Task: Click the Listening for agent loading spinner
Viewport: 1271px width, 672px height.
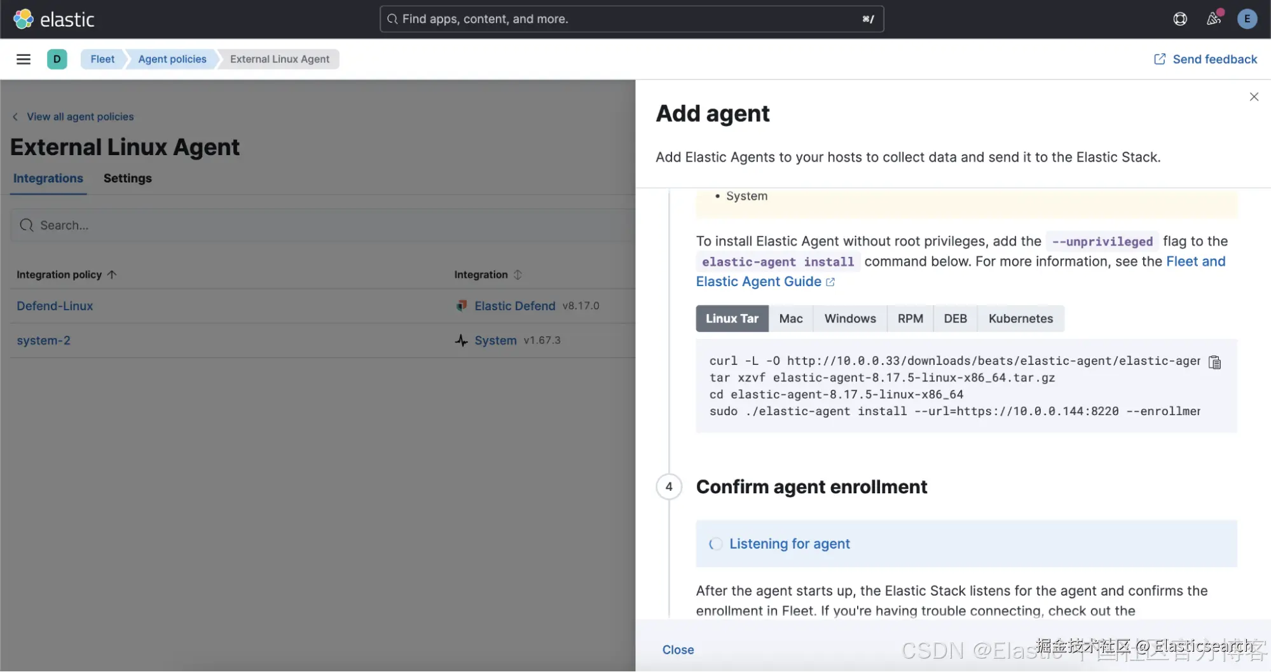Action: [715, 544]
